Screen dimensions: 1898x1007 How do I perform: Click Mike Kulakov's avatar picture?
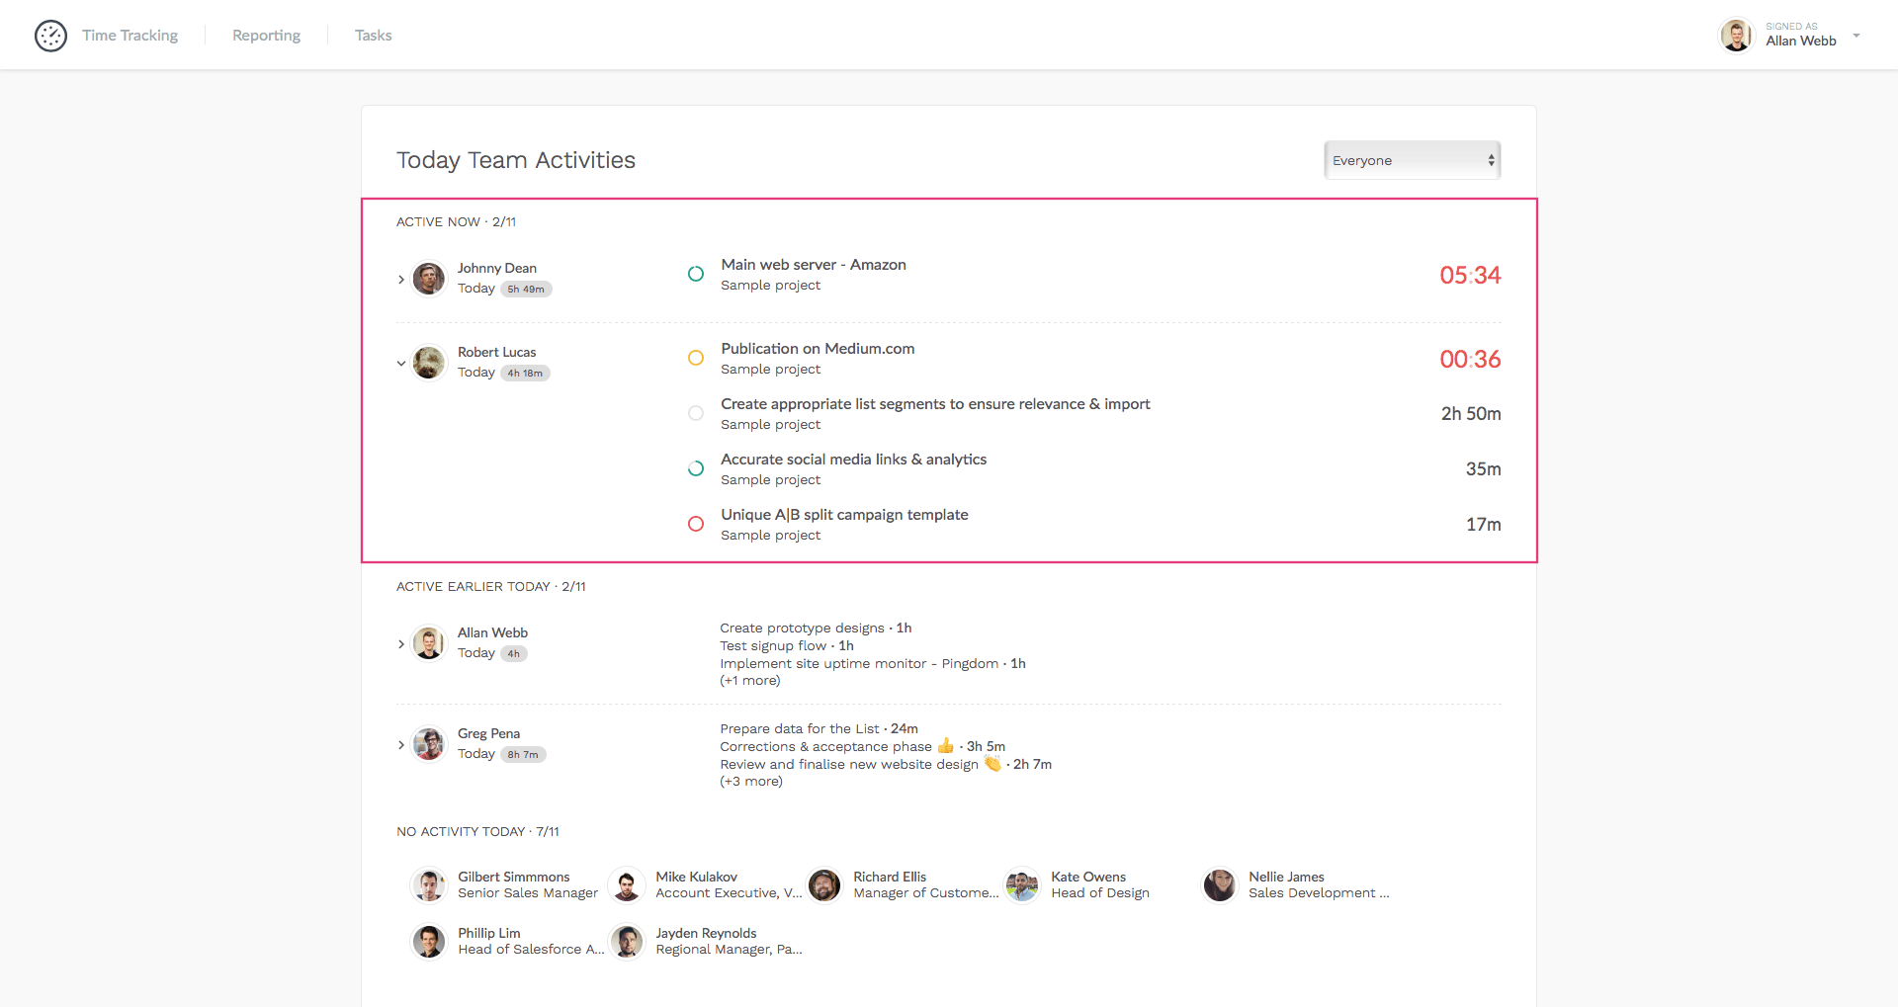626,885
